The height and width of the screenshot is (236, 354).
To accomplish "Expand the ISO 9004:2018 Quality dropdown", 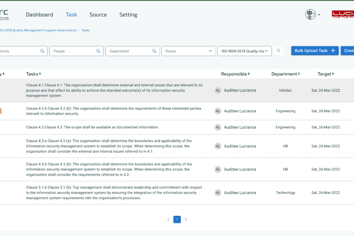I will tap(244, 51).
